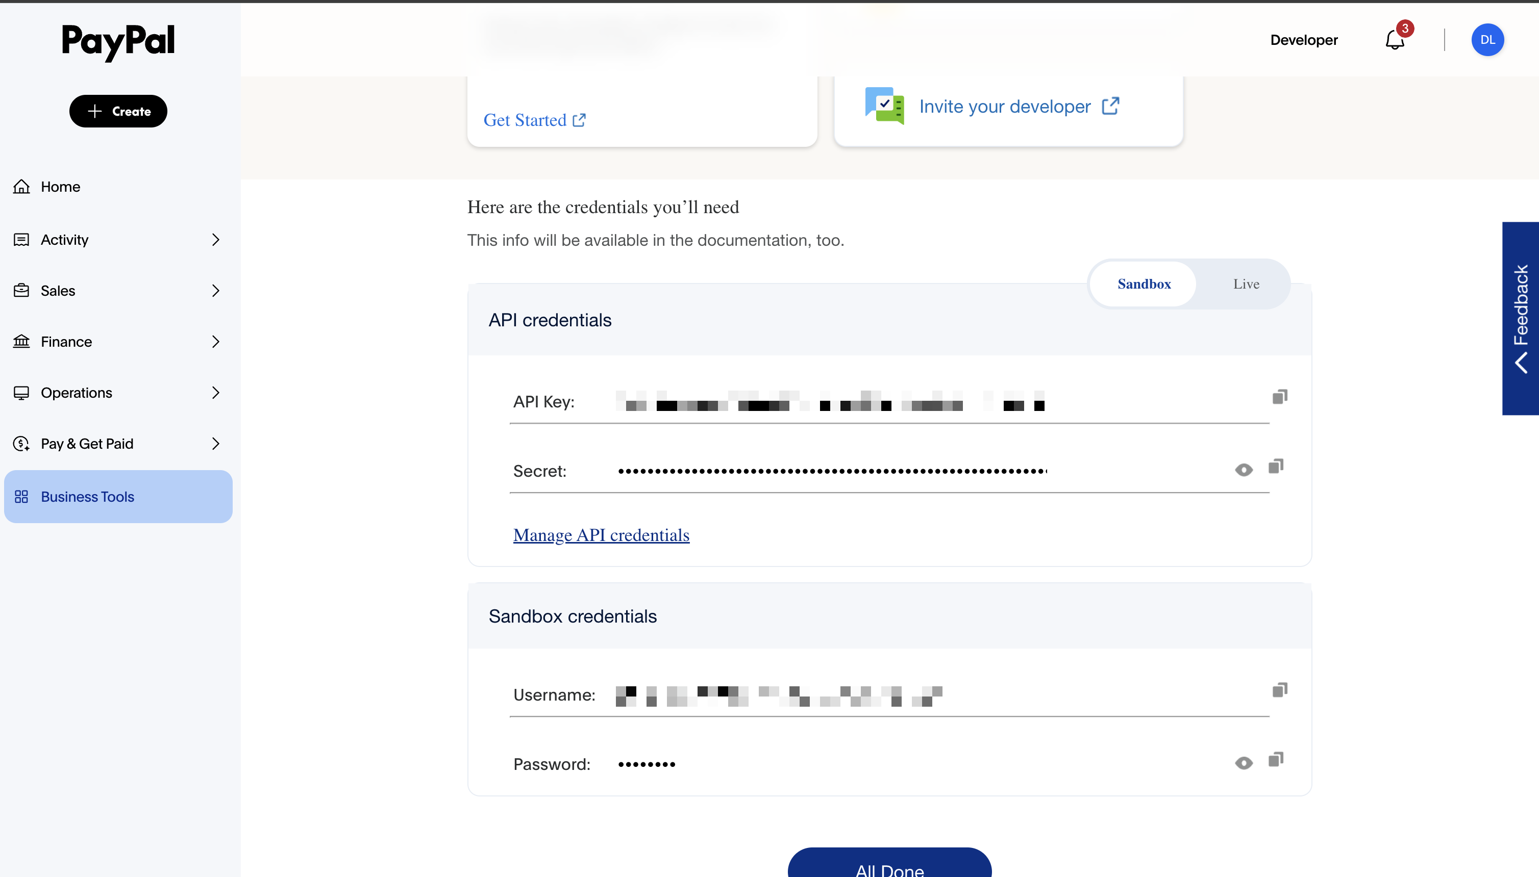
Task: Open the Sales menu item
Action: click(118, 291)
